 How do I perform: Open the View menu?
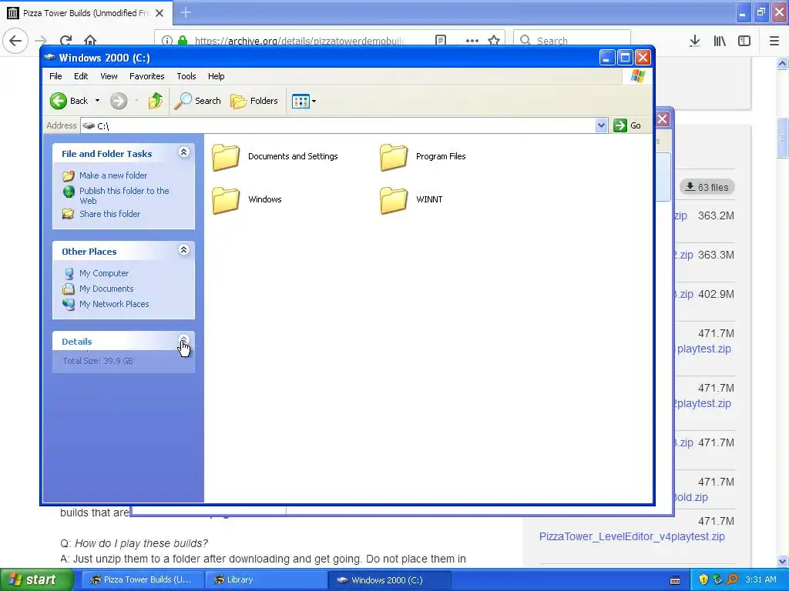click(109, 76)
